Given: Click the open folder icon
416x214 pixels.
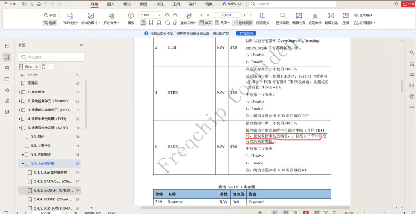Looking at the screenshot, I should (x=25, y=4).
